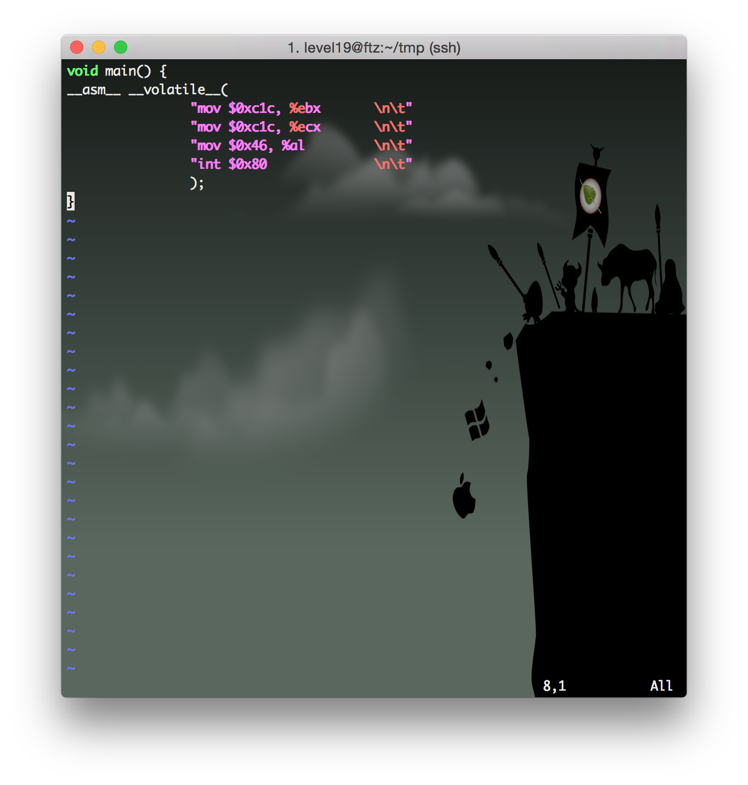This screenshot has height=785, width=748.
Task: Click the '\n\t"' on the int line
Action: [393, 164]
